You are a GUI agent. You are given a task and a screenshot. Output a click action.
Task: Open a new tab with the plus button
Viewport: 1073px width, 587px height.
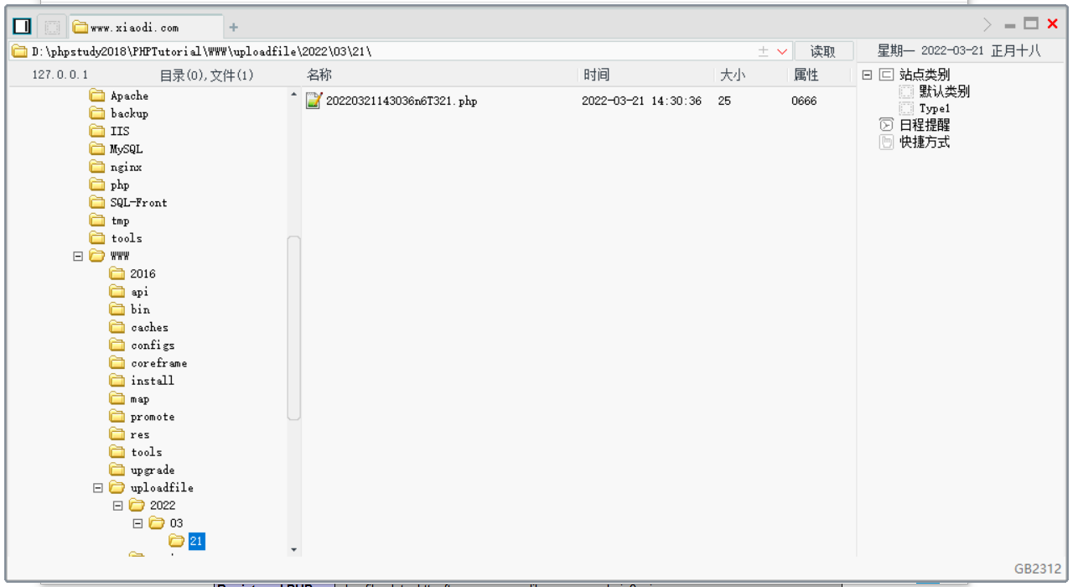click(232, 27)
